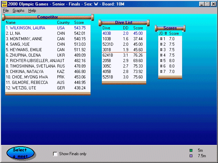218x163 pixels.
Task: Click the Select a meet button
Action: point(20,153)
